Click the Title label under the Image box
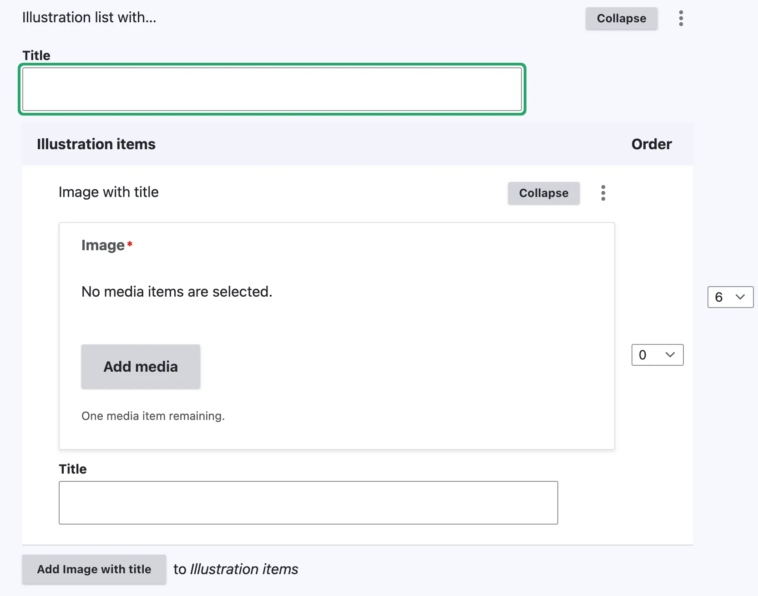This screenshot has width=758, height=596. (x=73, y=469)
